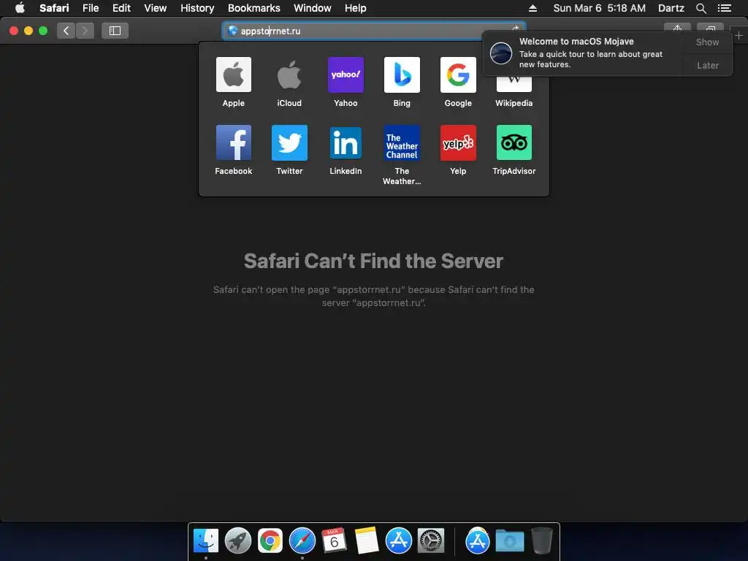Open the App Store icon beside Downloads

478,541
